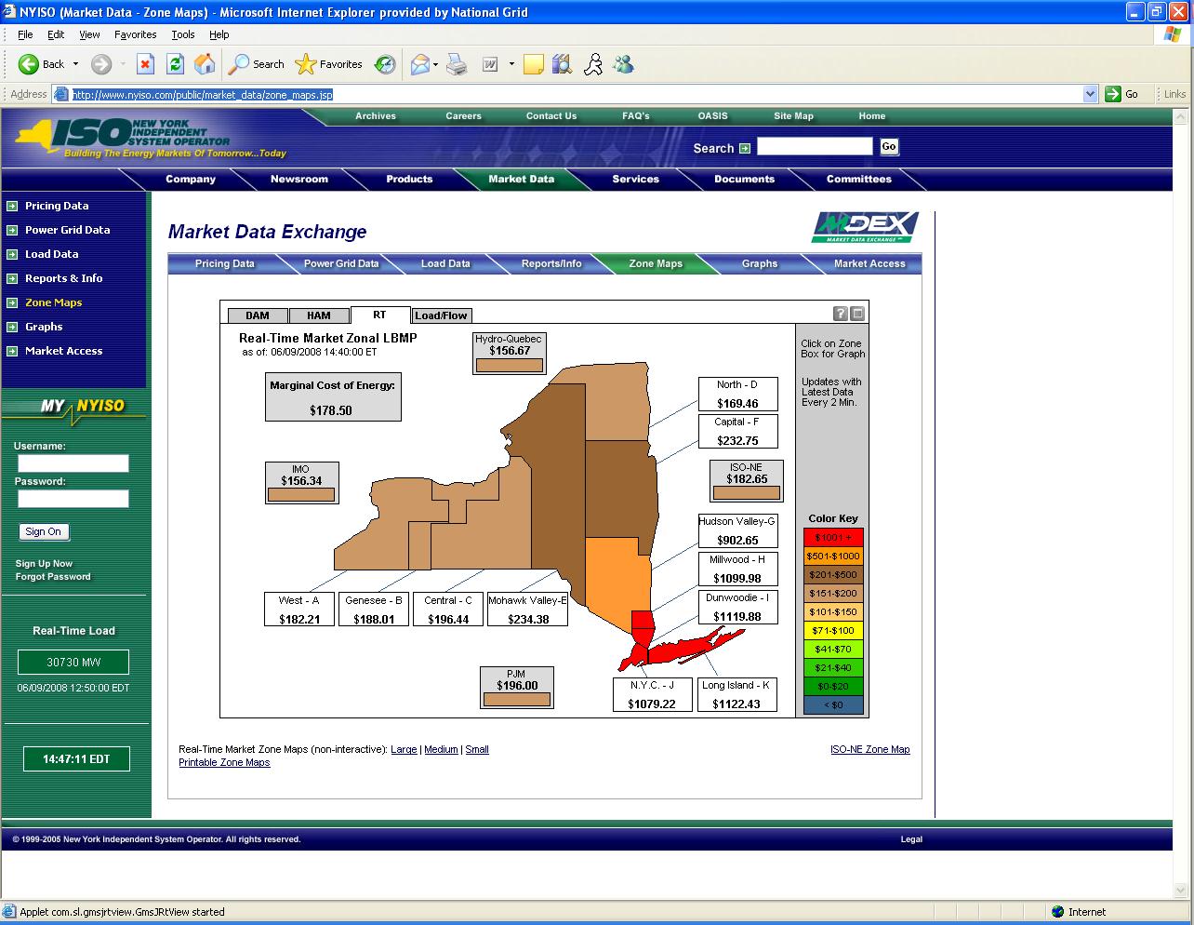Click the green Go arrow next to address bar
1194x925 pixels.
(1113, 94)
